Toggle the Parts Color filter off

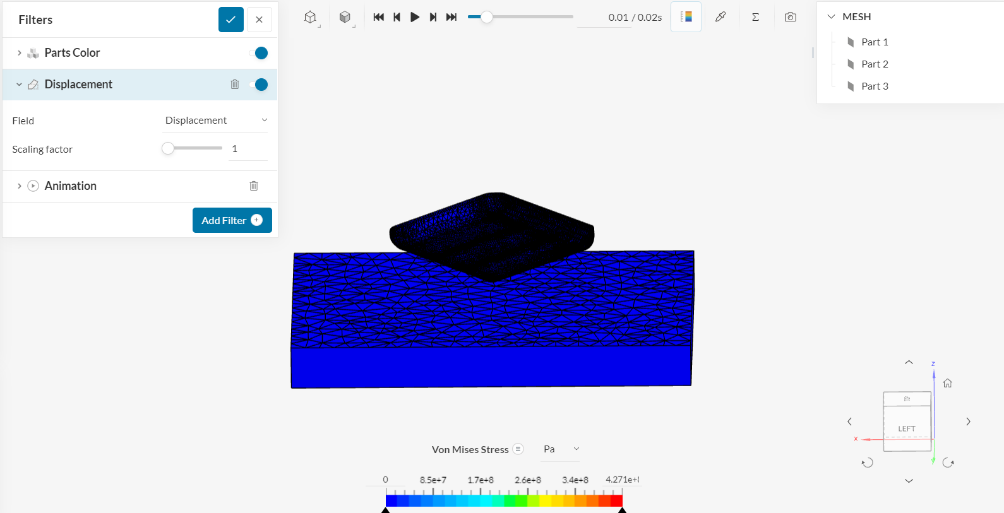tap(259, 53)
